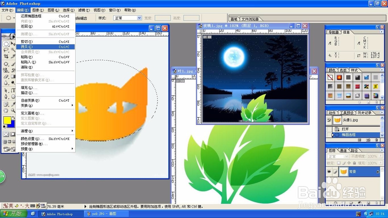Select the Eraser tool
The image size is (388, 218).
point(6,76)
